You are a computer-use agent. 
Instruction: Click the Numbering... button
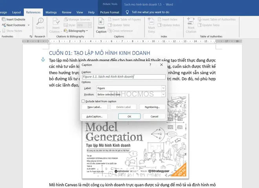point(152,107)
